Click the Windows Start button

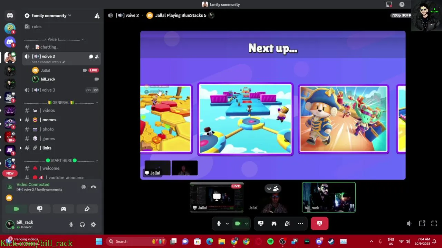click(x=99, y=241)
